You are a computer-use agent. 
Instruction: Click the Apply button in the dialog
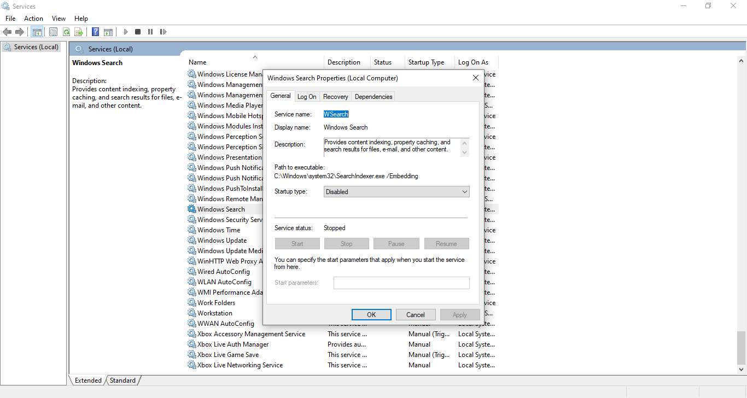pyautogui.click(x=460, y=314)
